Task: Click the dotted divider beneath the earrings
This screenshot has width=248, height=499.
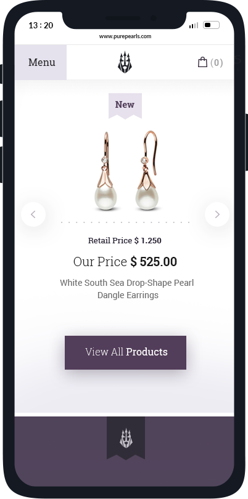Action: tap(125, 222)
